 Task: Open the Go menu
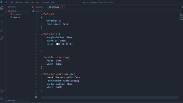coord(33,2)
